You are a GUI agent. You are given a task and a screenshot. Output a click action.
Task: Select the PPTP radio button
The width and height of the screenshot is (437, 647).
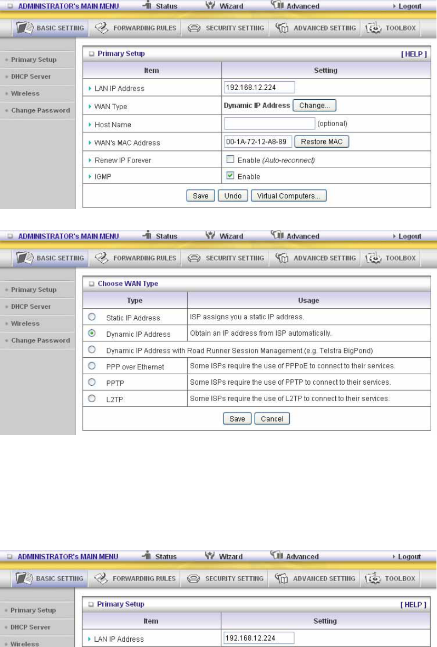[x=92, y=382]
